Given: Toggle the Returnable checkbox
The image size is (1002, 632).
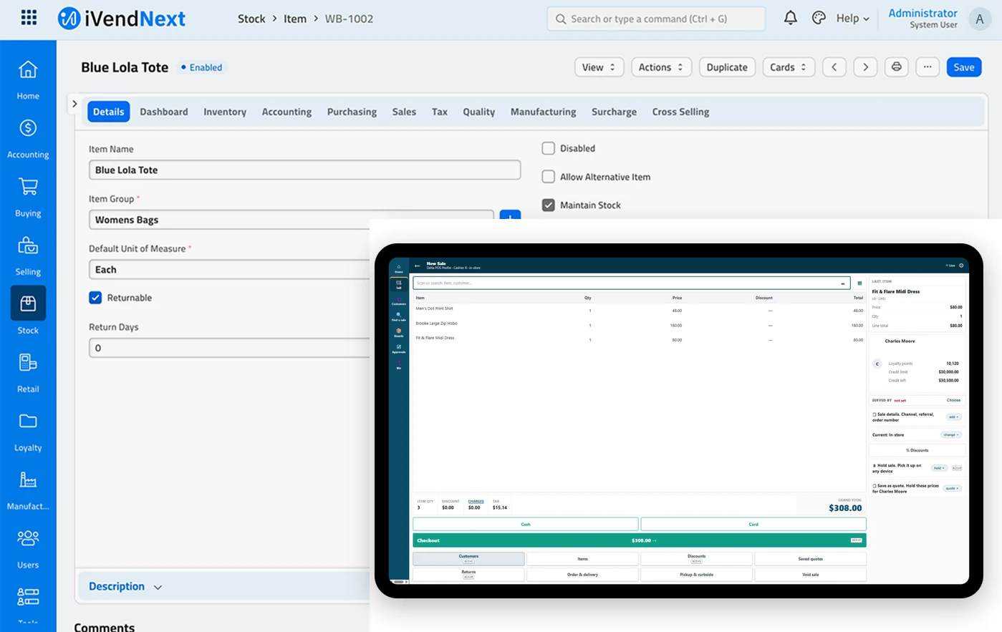Looking at the screenshot, I should pyautogui.click(x=95, y=298).
